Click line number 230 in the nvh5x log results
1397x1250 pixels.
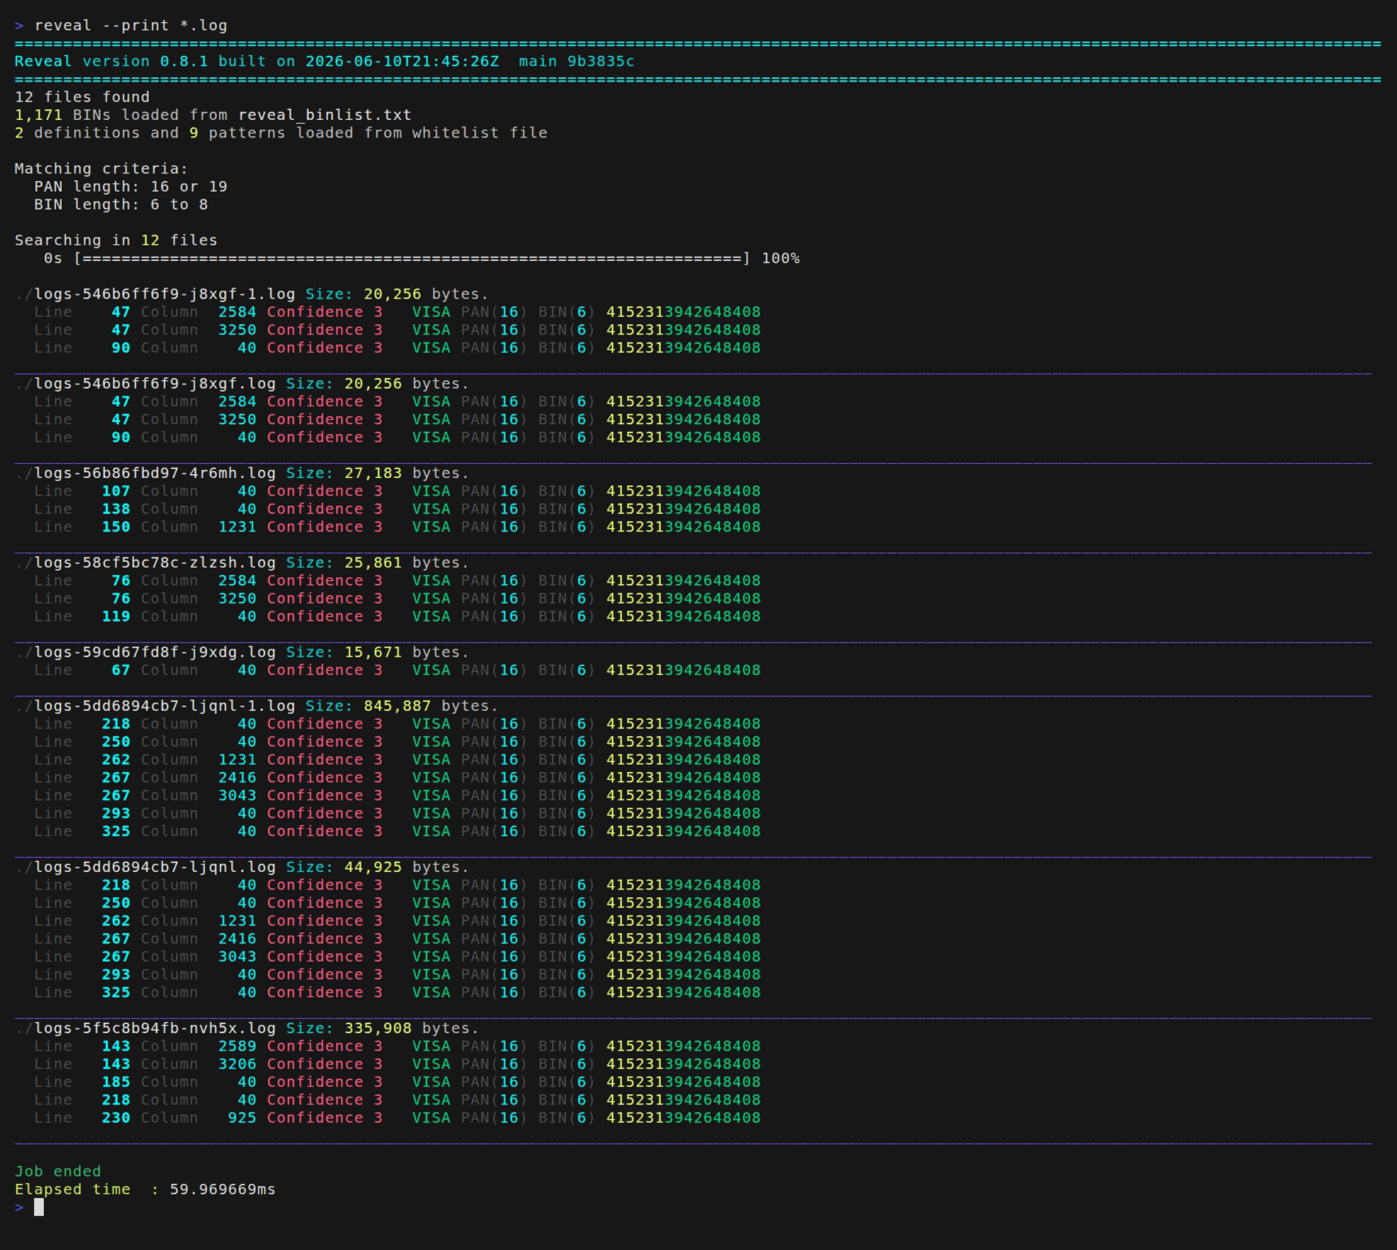click(116, 1118)
